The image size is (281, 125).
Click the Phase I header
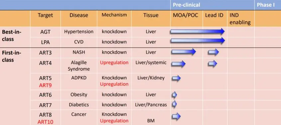[266, 5]
